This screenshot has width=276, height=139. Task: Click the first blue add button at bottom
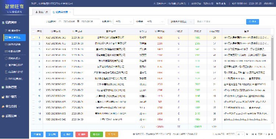pyautogui.click(x=37, y=135)
